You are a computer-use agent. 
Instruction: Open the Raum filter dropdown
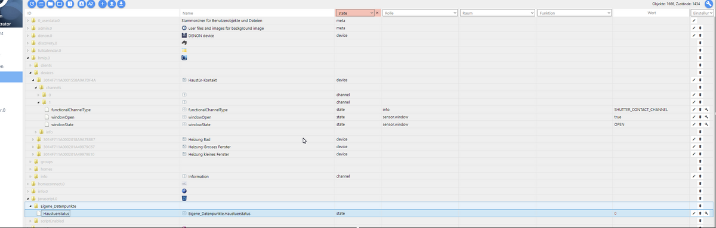[497, 13]
